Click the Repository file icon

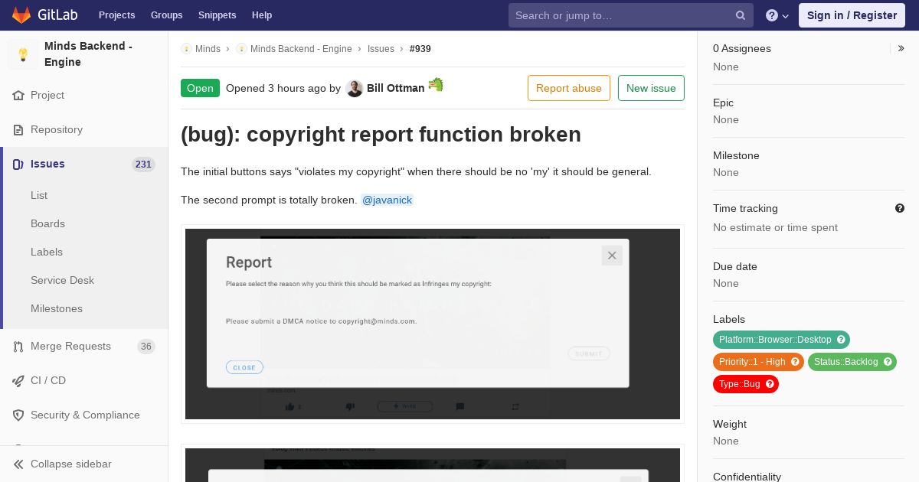click(x=18, y=130)
